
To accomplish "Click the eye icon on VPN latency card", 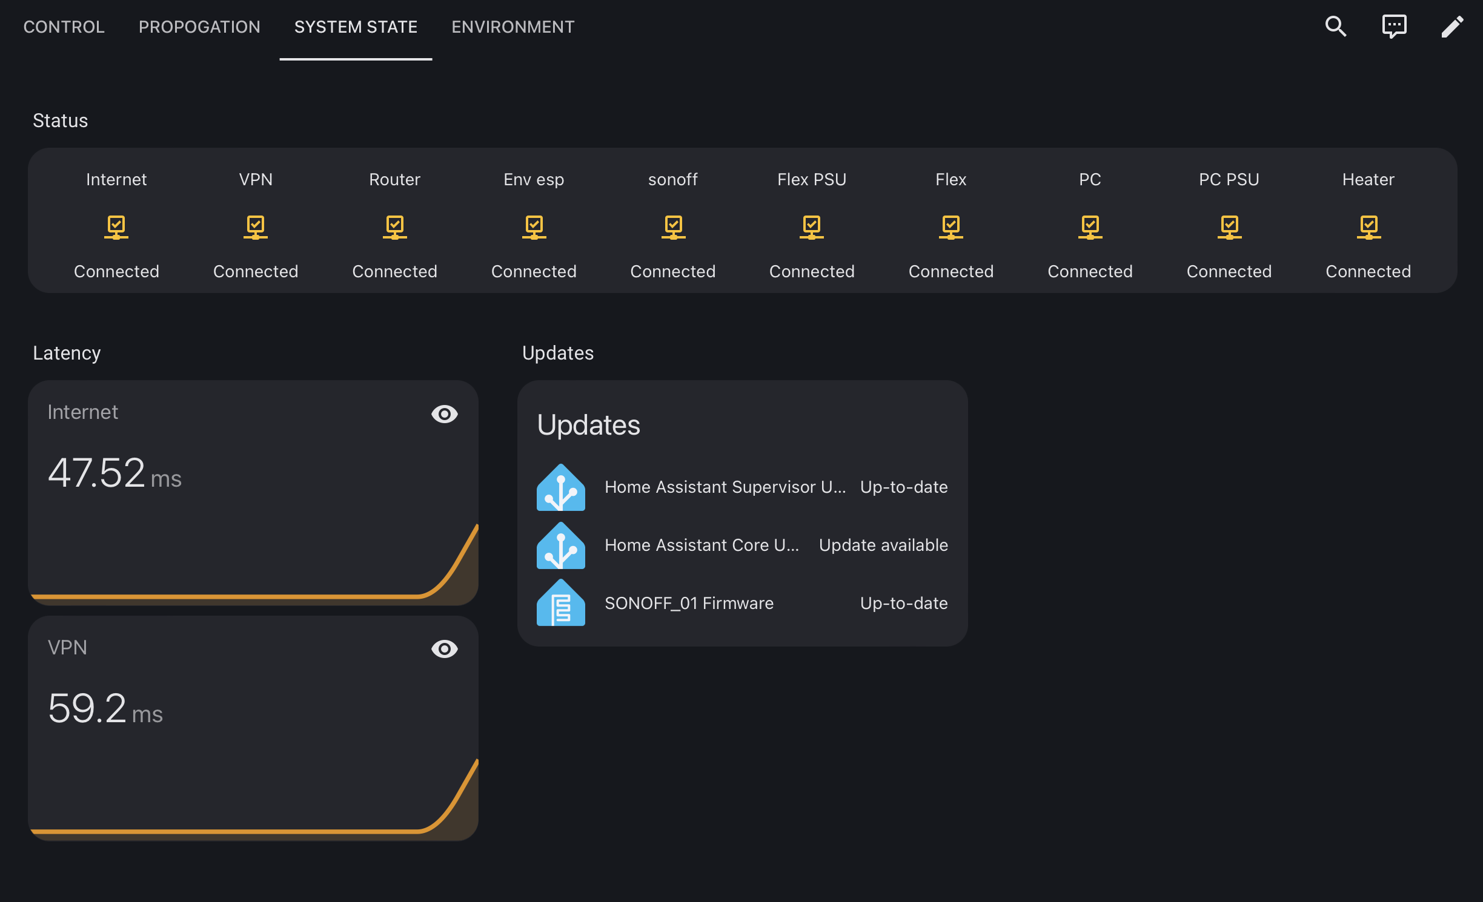I will (x=444, y=649).
